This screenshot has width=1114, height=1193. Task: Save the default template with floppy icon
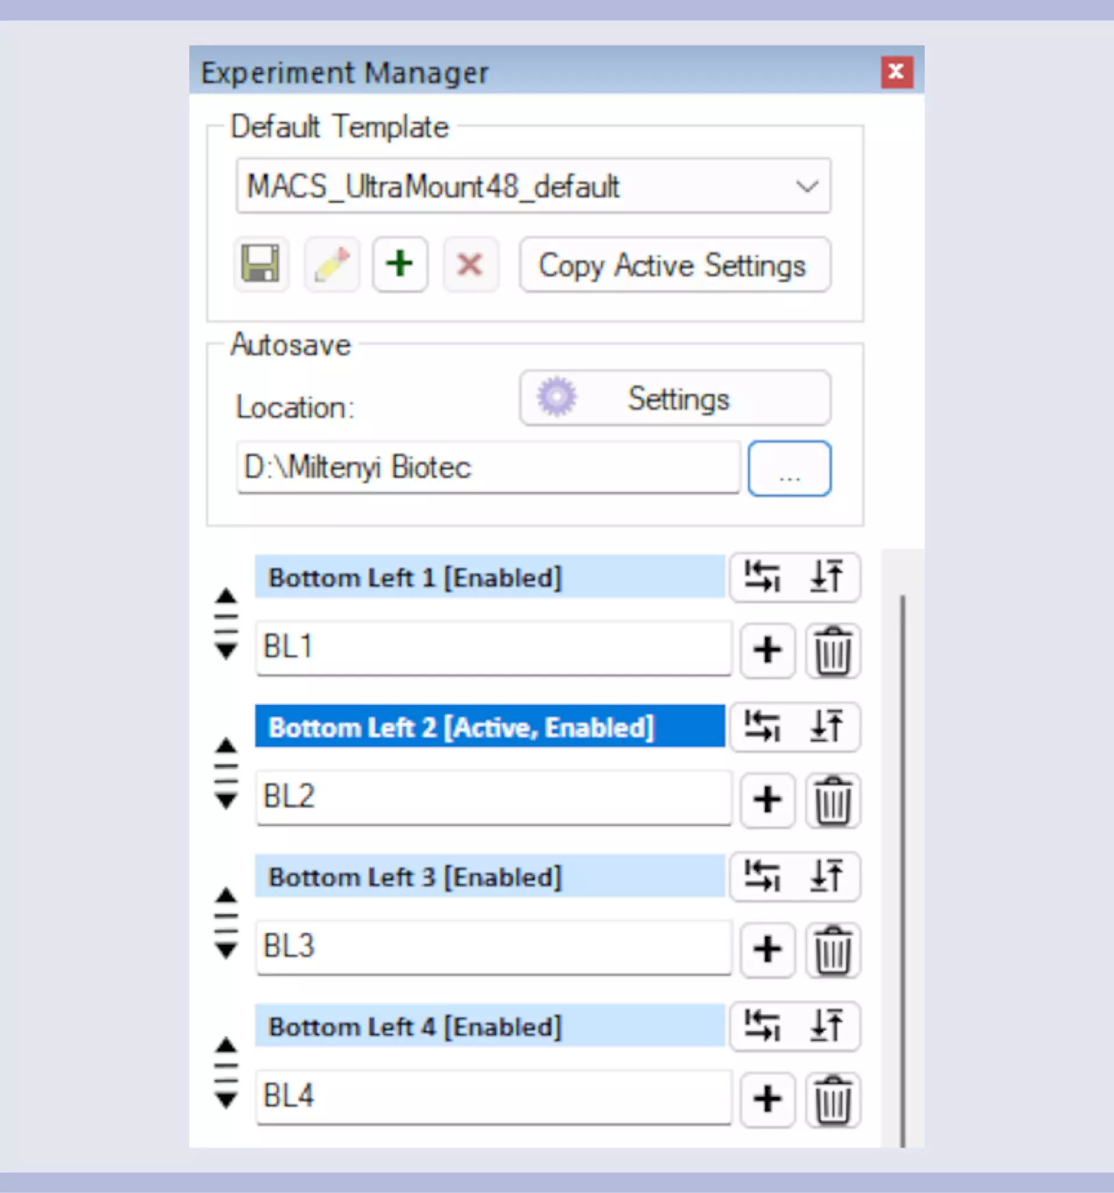pyautogui.click(x=261, y=264)
